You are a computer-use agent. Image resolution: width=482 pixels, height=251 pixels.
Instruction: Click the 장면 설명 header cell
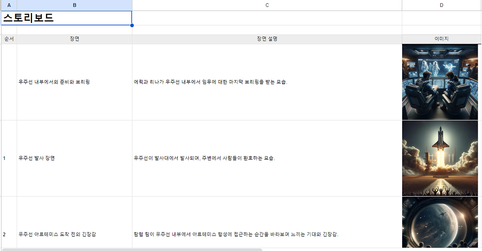[267, 39]
